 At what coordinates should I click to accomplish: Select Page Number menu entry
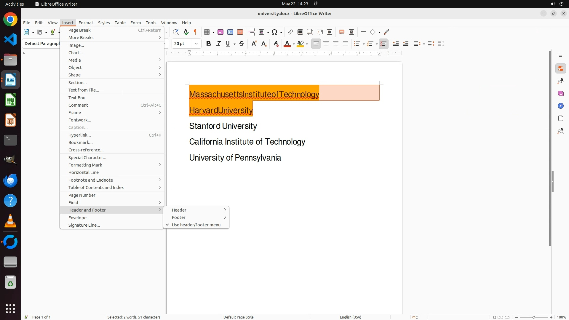click(82, 195)
